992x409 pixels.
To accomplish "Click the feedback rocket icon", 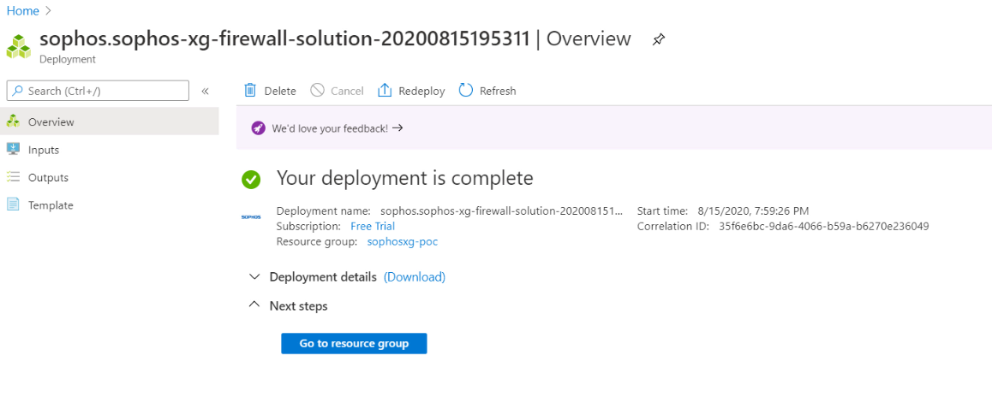I will tap(259, 128).
